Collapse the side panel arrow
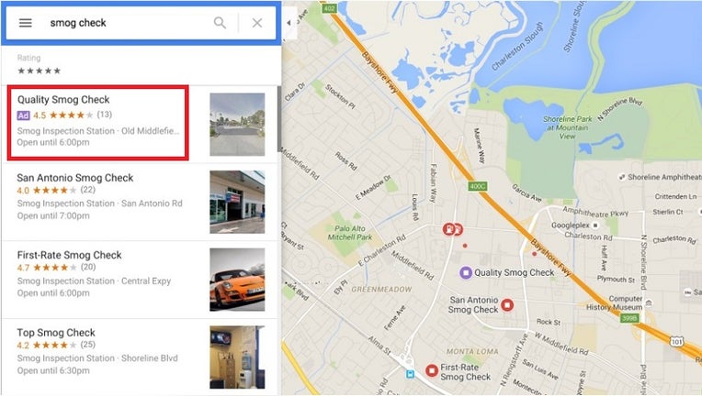 coord(289,22)
